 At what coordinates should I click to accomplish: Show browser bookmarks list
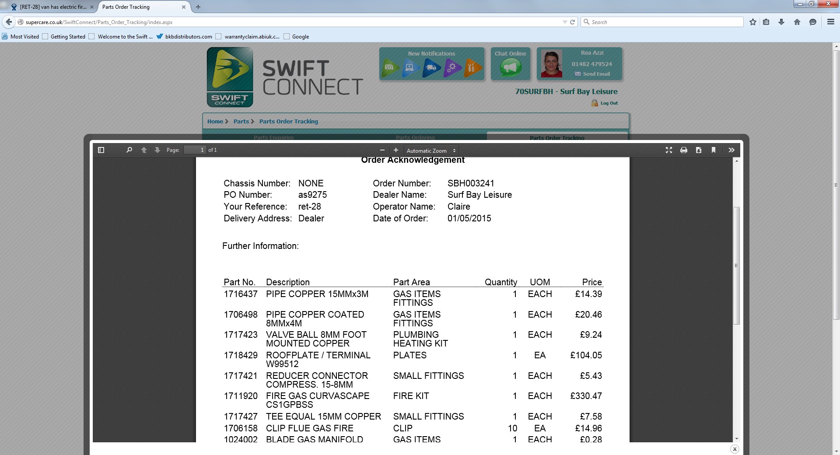click(x=766, y=22)
